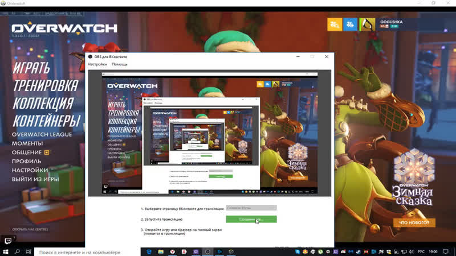
Task: Open Task View on the taskbar
Action: 28,251
